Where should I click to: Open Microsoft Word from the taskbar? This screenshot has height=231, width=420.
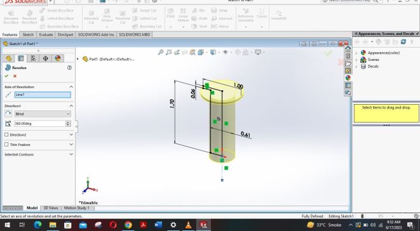click(158, 225)
